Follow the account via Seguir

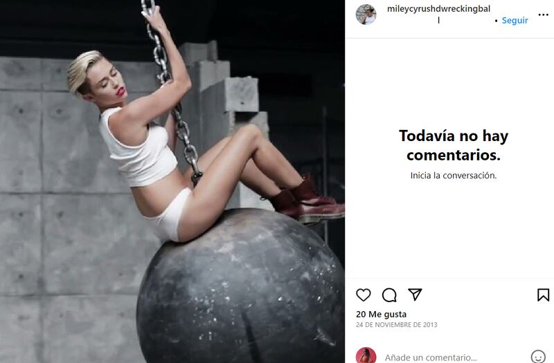[x=515, y=21]
